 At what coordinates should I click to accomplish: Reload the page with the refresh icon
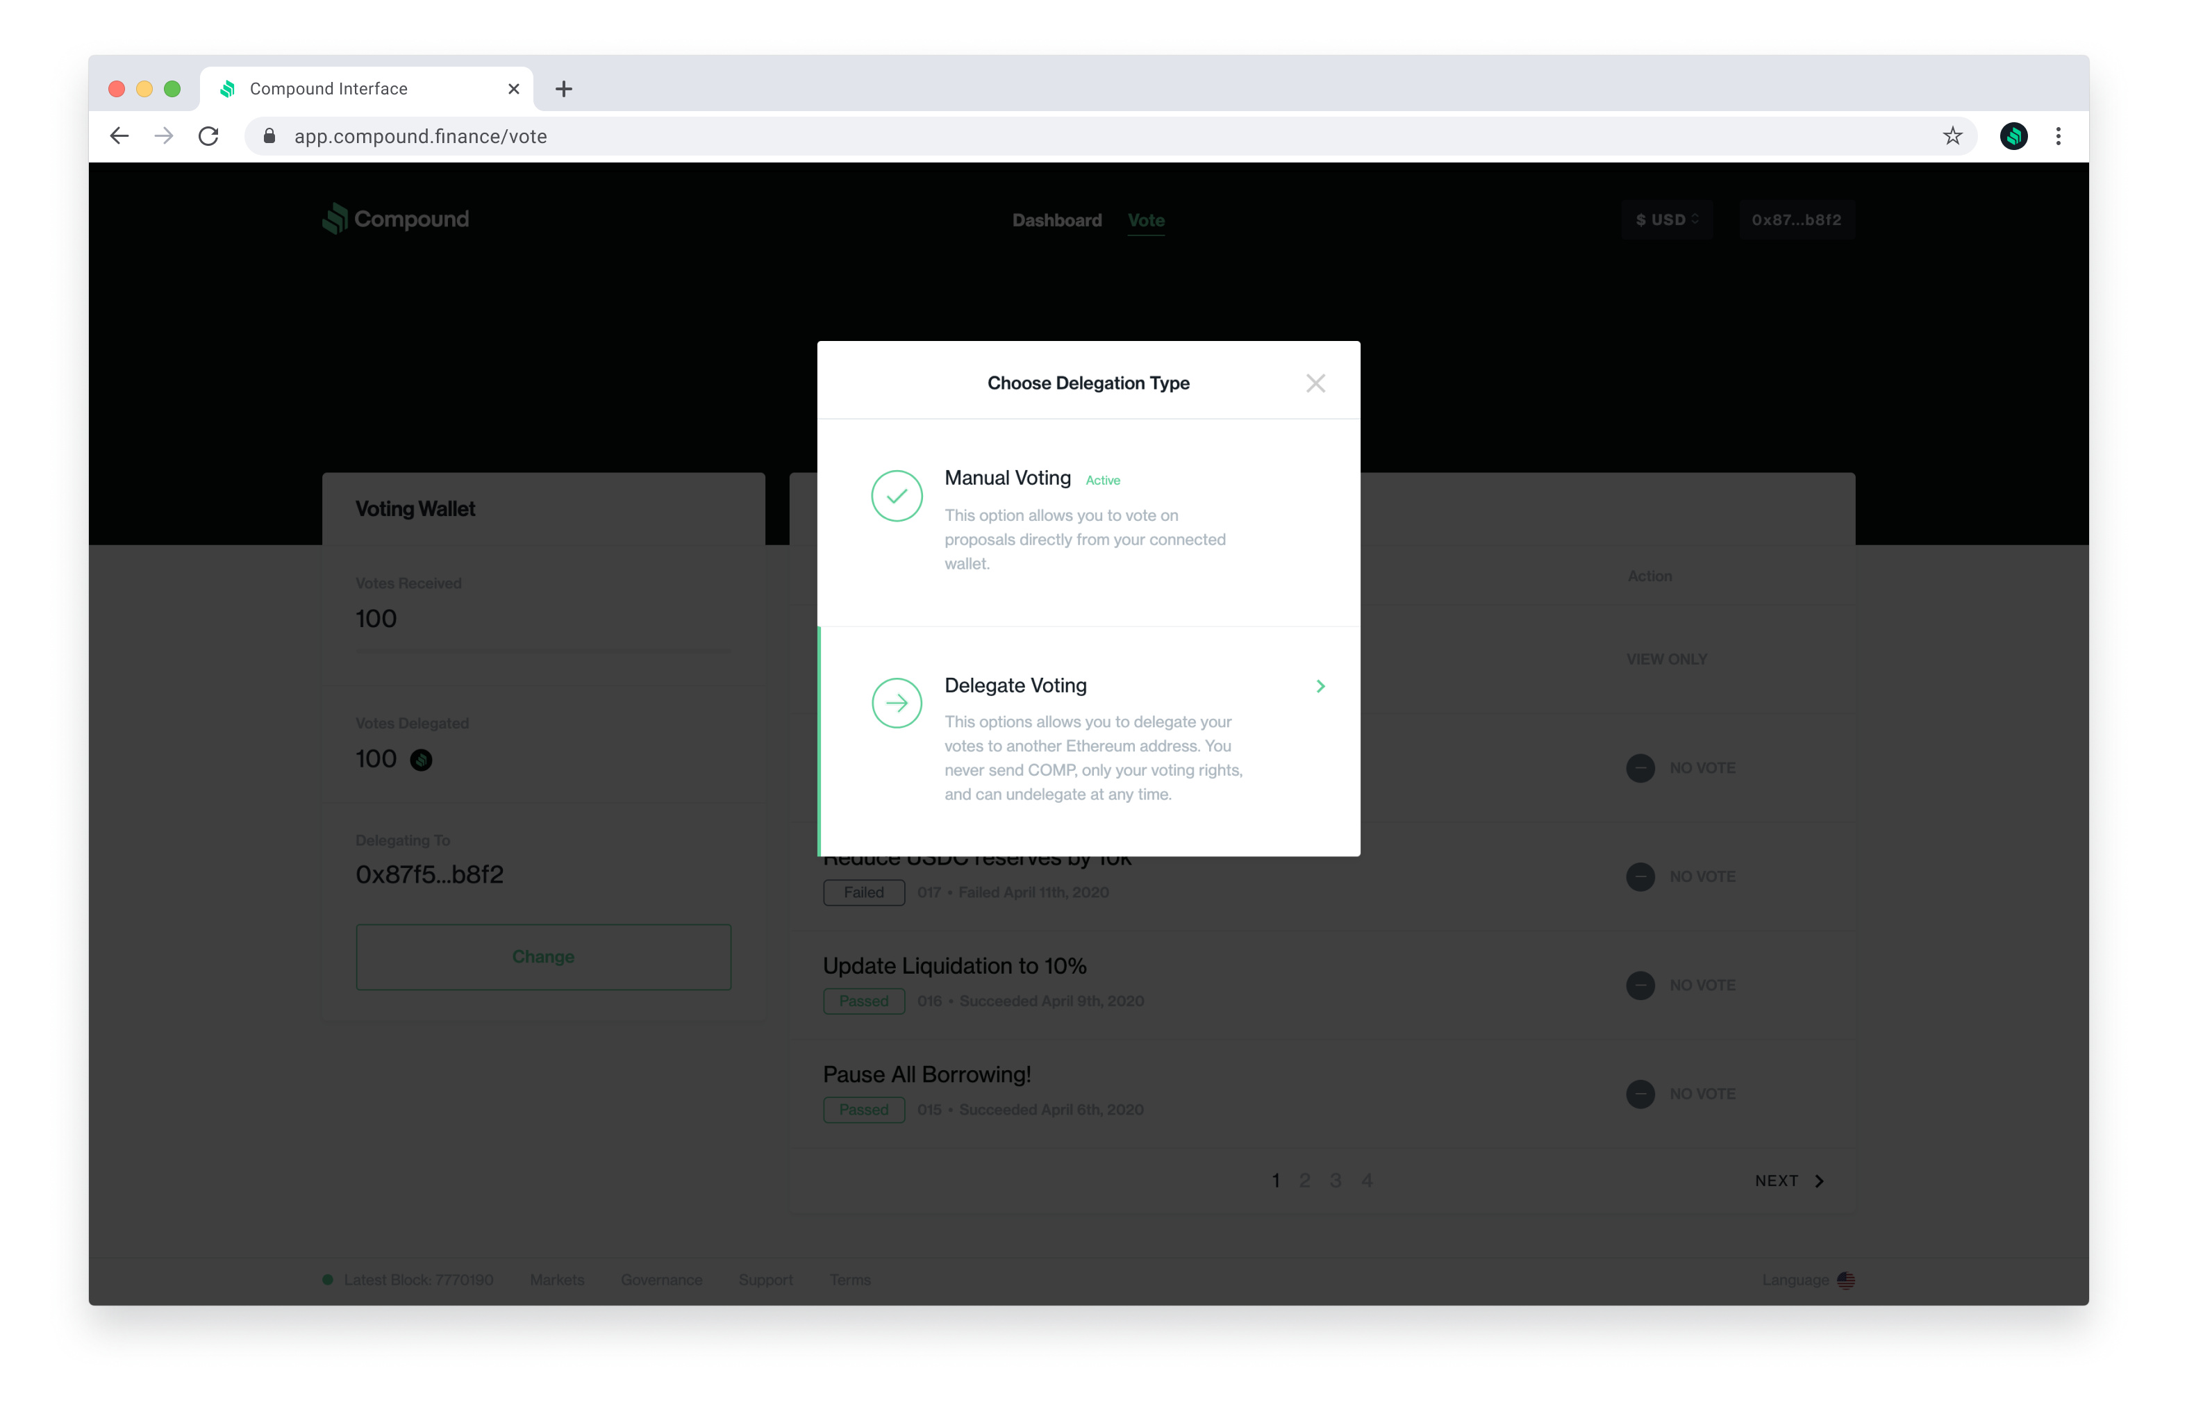pyautogui.click(x=208, y=136)
